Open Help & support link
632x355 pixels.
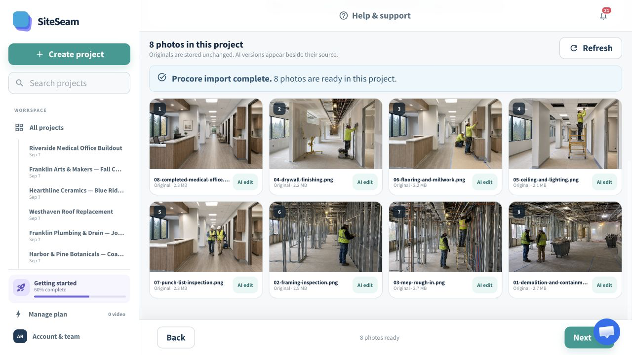[x=375, y=16]
